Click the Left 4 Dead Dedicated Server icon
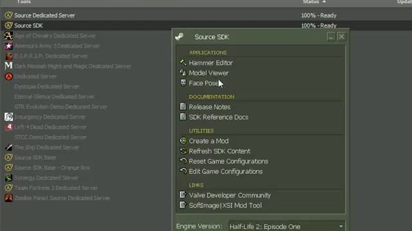Image resolution: width=412 pixels, height=231 pixels. click(x=8, y=127)
